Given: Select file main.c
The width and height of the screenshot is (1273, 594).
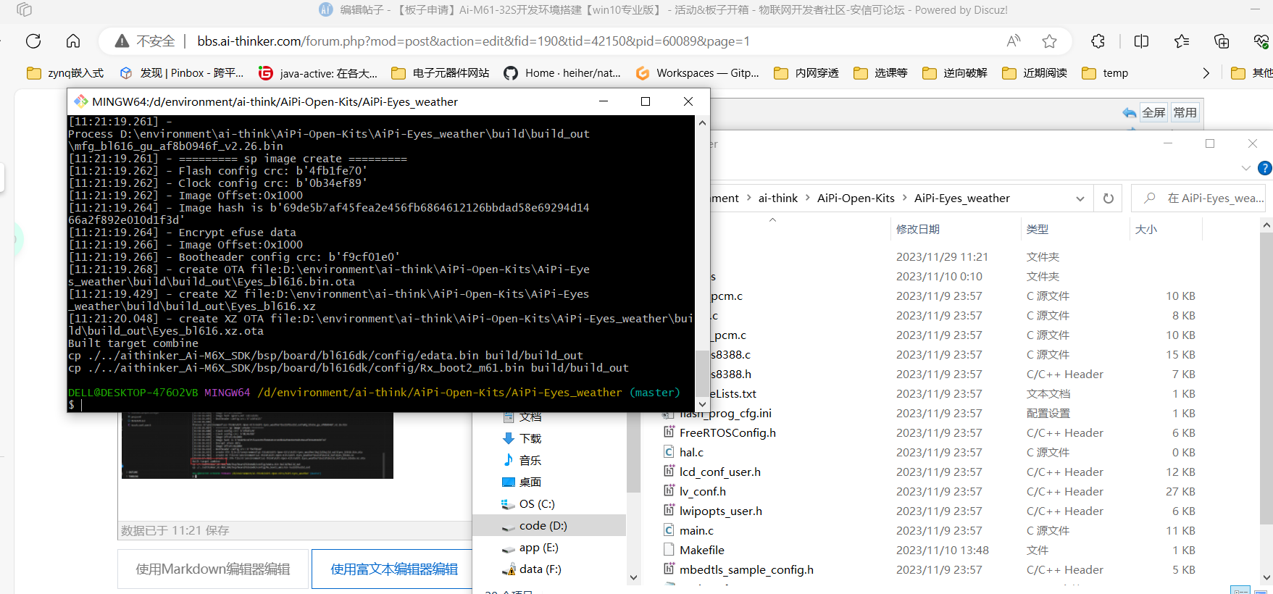Looking at the screenshot, I should (x=696, y=531).
